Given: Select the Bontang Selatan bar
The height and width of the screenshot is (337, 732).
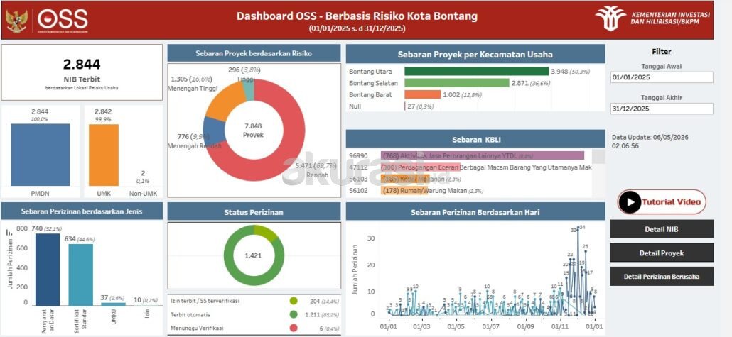Looking at the screenshot, I should [456, 83].
